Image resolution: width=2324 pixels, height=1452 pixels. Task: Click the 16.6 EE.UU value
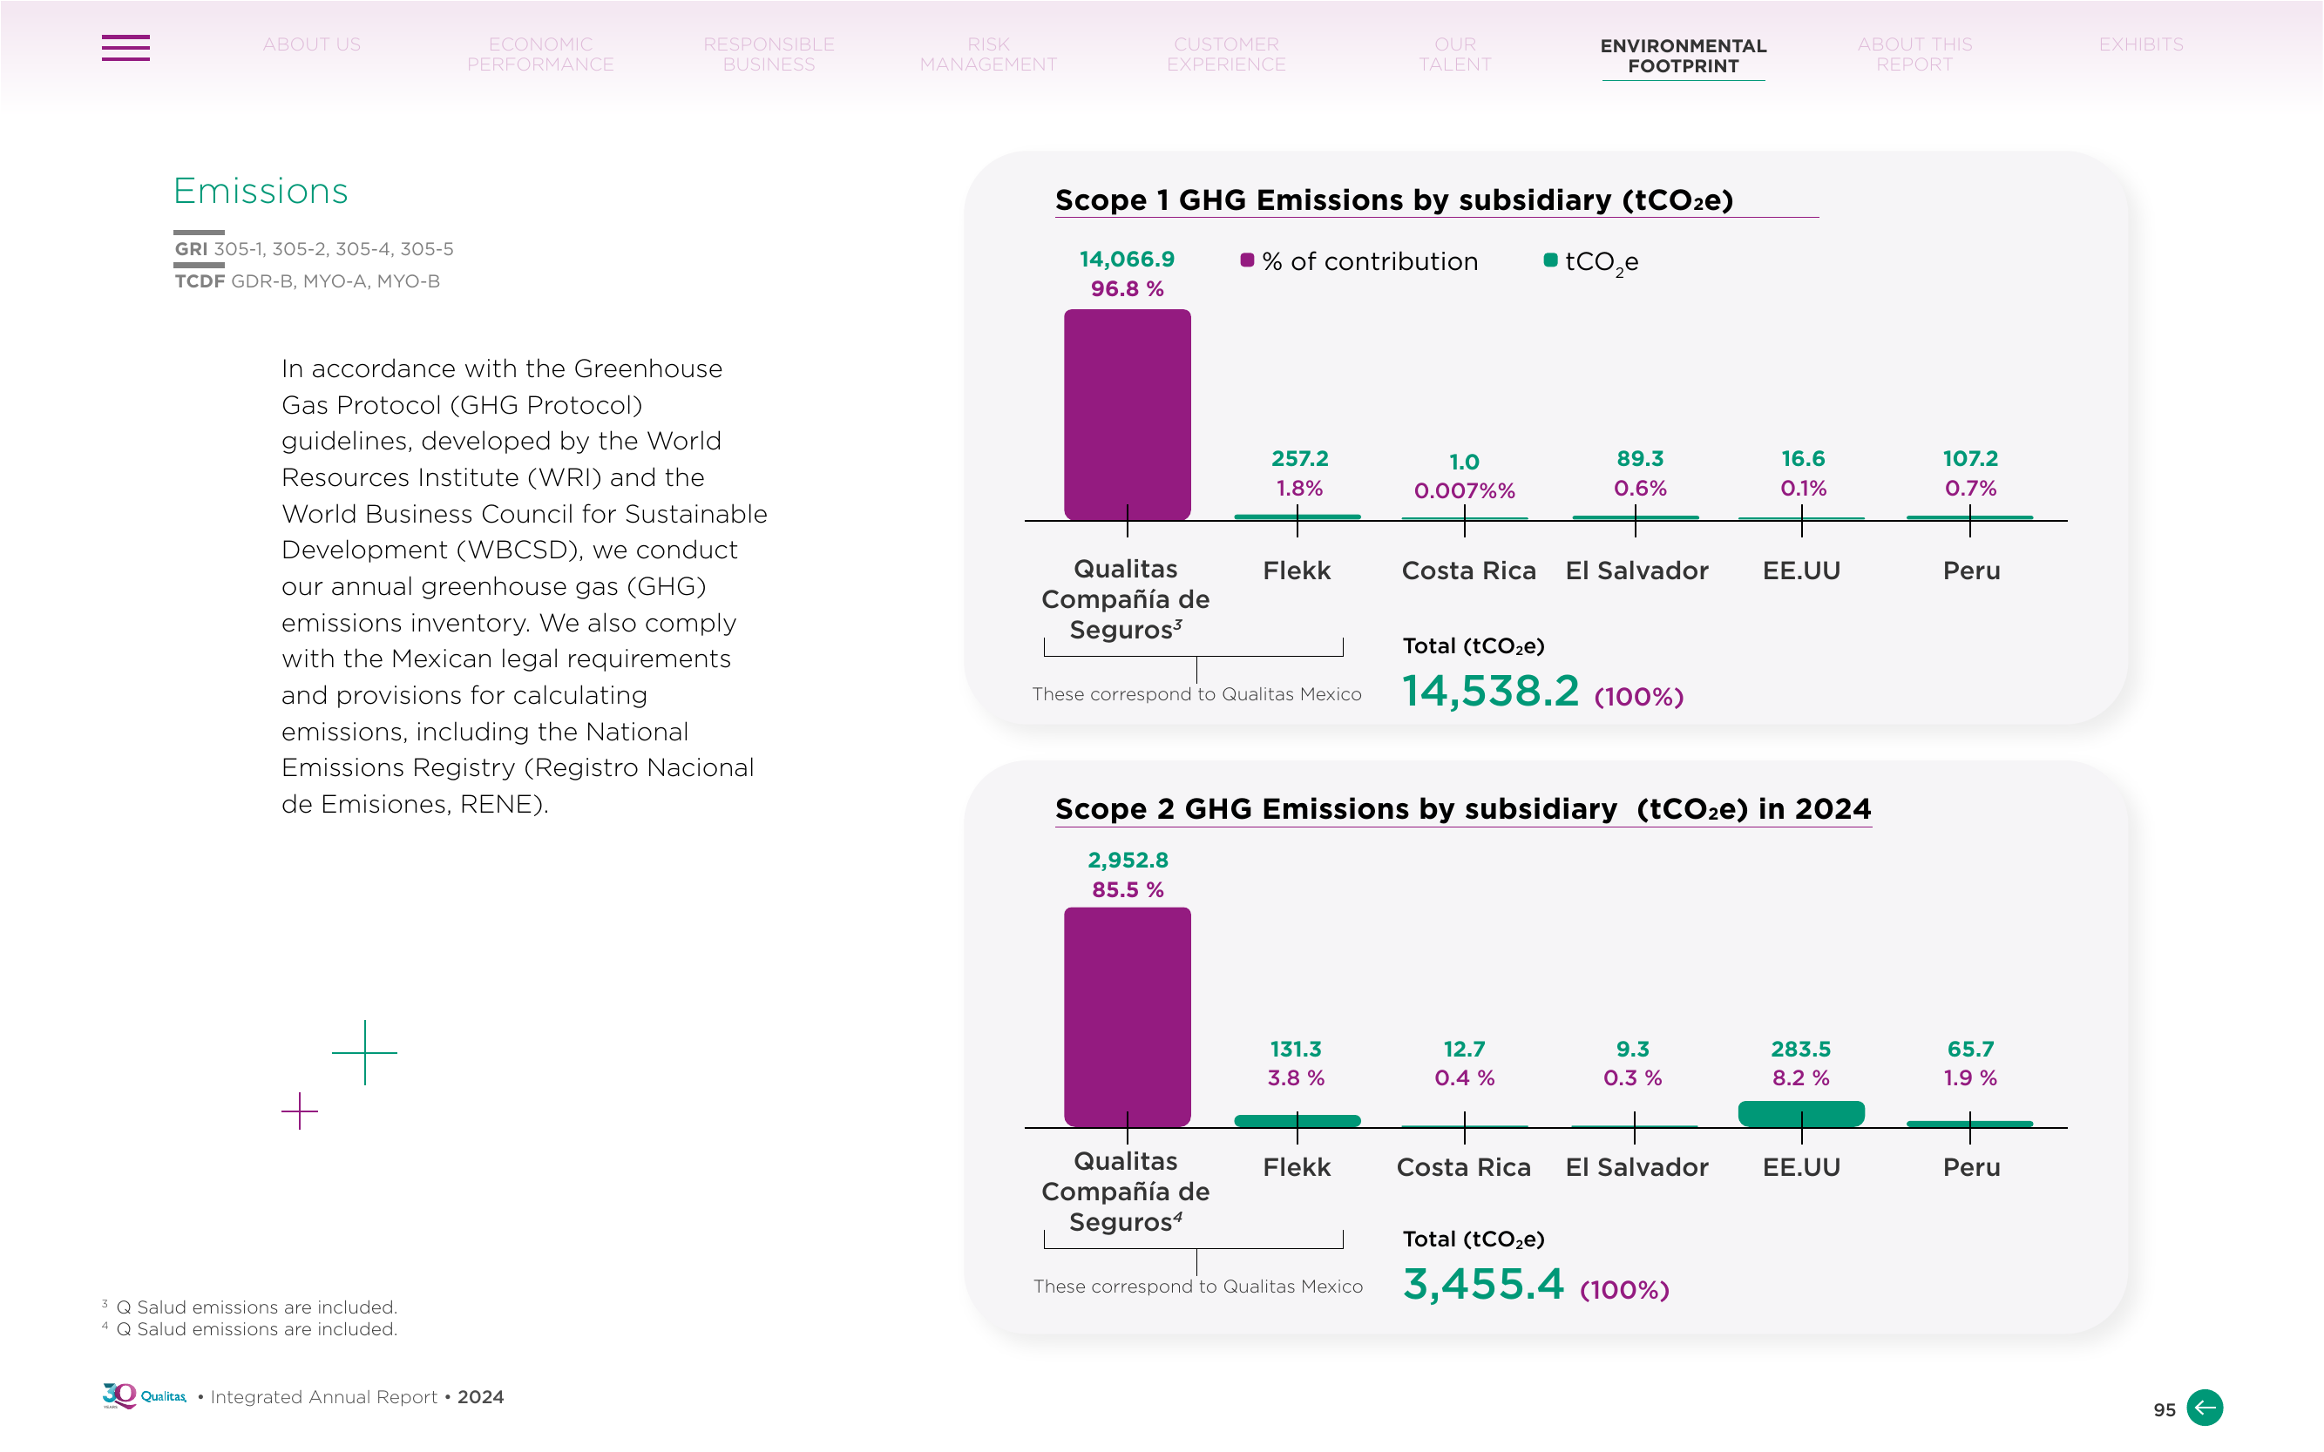(x=1803, y=459)
